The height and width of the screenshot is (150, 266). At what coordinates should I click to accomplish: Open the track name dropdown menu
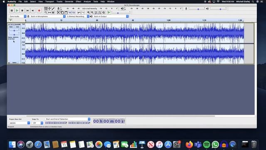15,24
